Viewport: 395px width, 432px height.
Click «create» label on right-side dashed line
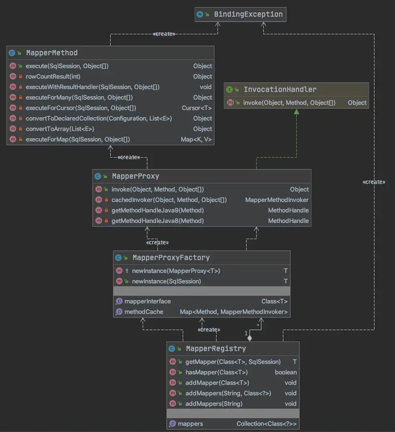coord(374,182)
